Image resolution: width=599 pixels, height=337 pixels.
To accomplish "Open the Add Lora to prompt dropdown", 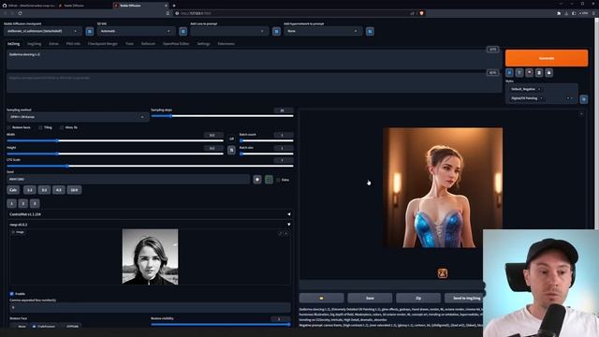I will coord(229,31).
